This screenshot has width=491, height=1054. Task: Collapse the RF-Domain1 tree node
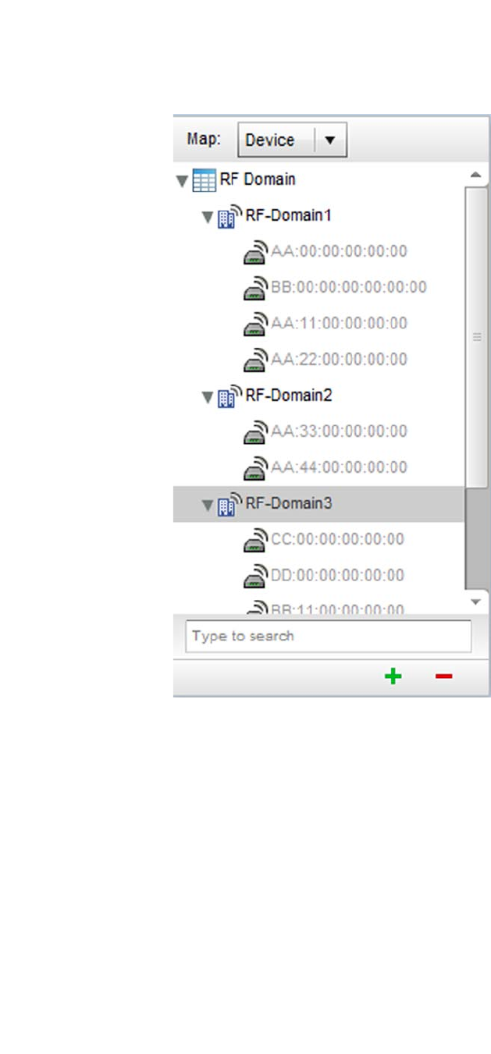[x=208, y=218]
